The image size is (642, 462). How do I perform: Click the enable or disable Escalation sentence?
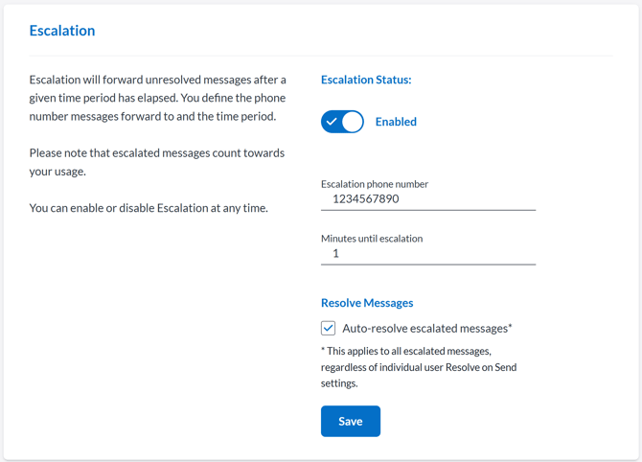[149, 208]
